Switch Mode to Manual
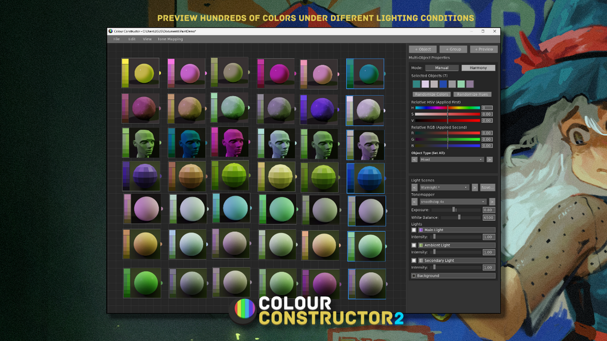 (x=442, y=68)
